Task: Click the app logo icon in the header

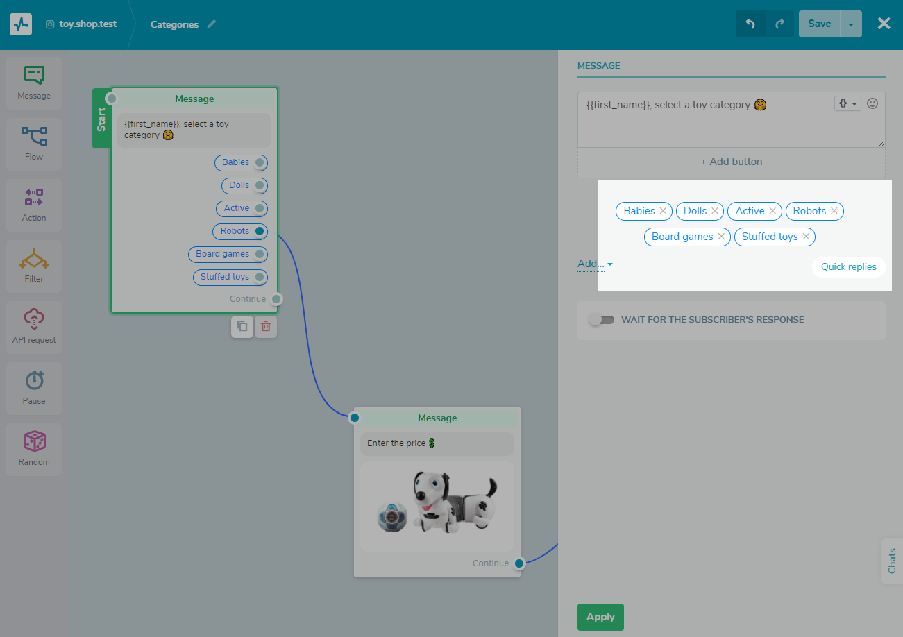Action: [x=21, y=24]
